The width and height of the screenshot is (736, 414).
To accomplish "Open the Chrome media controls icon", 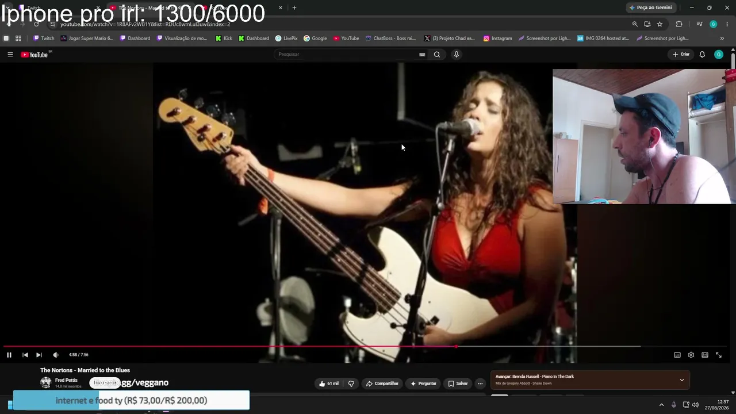I will coord(699,24).
